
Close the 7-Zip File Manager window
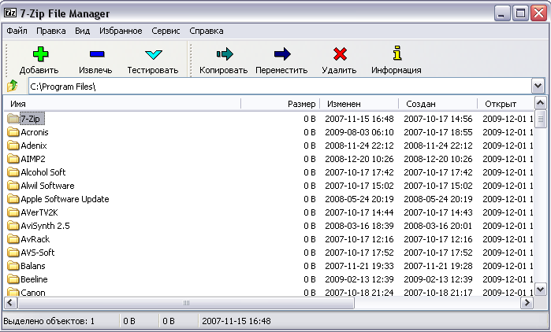tap(538, 13)
